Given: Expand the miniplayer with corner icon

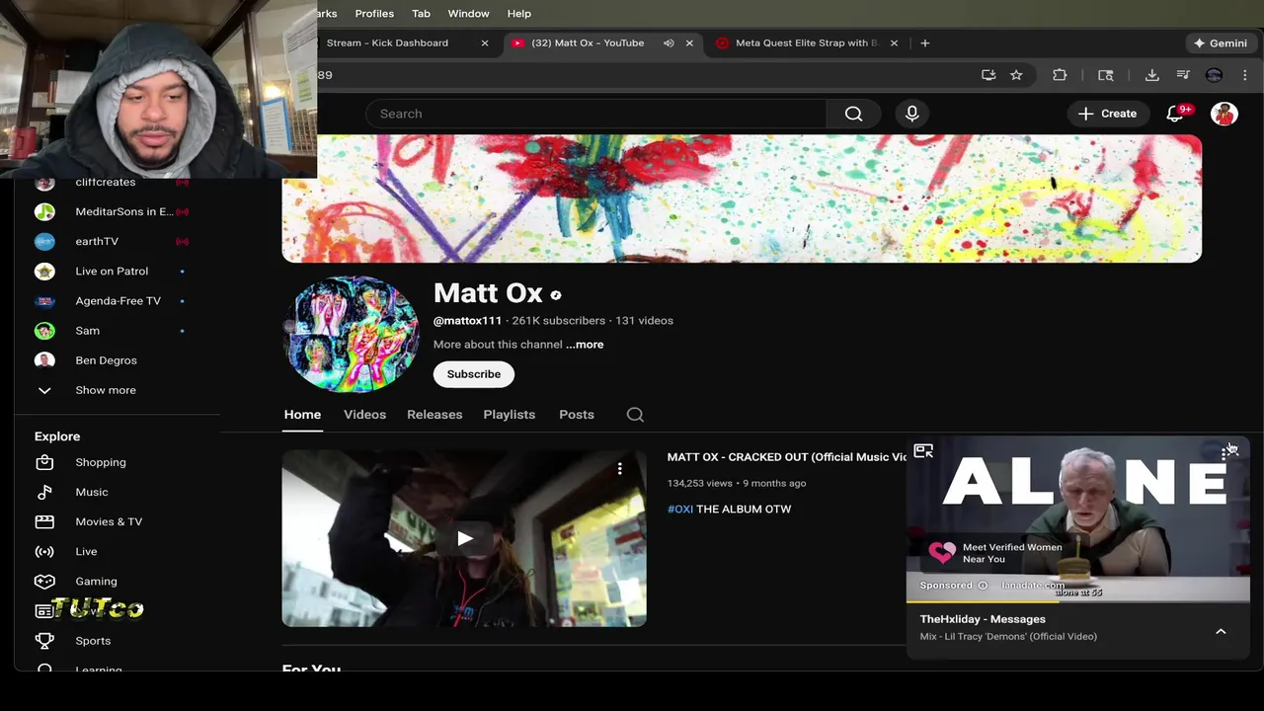Looking at the screenshot, I should [923, 451].
